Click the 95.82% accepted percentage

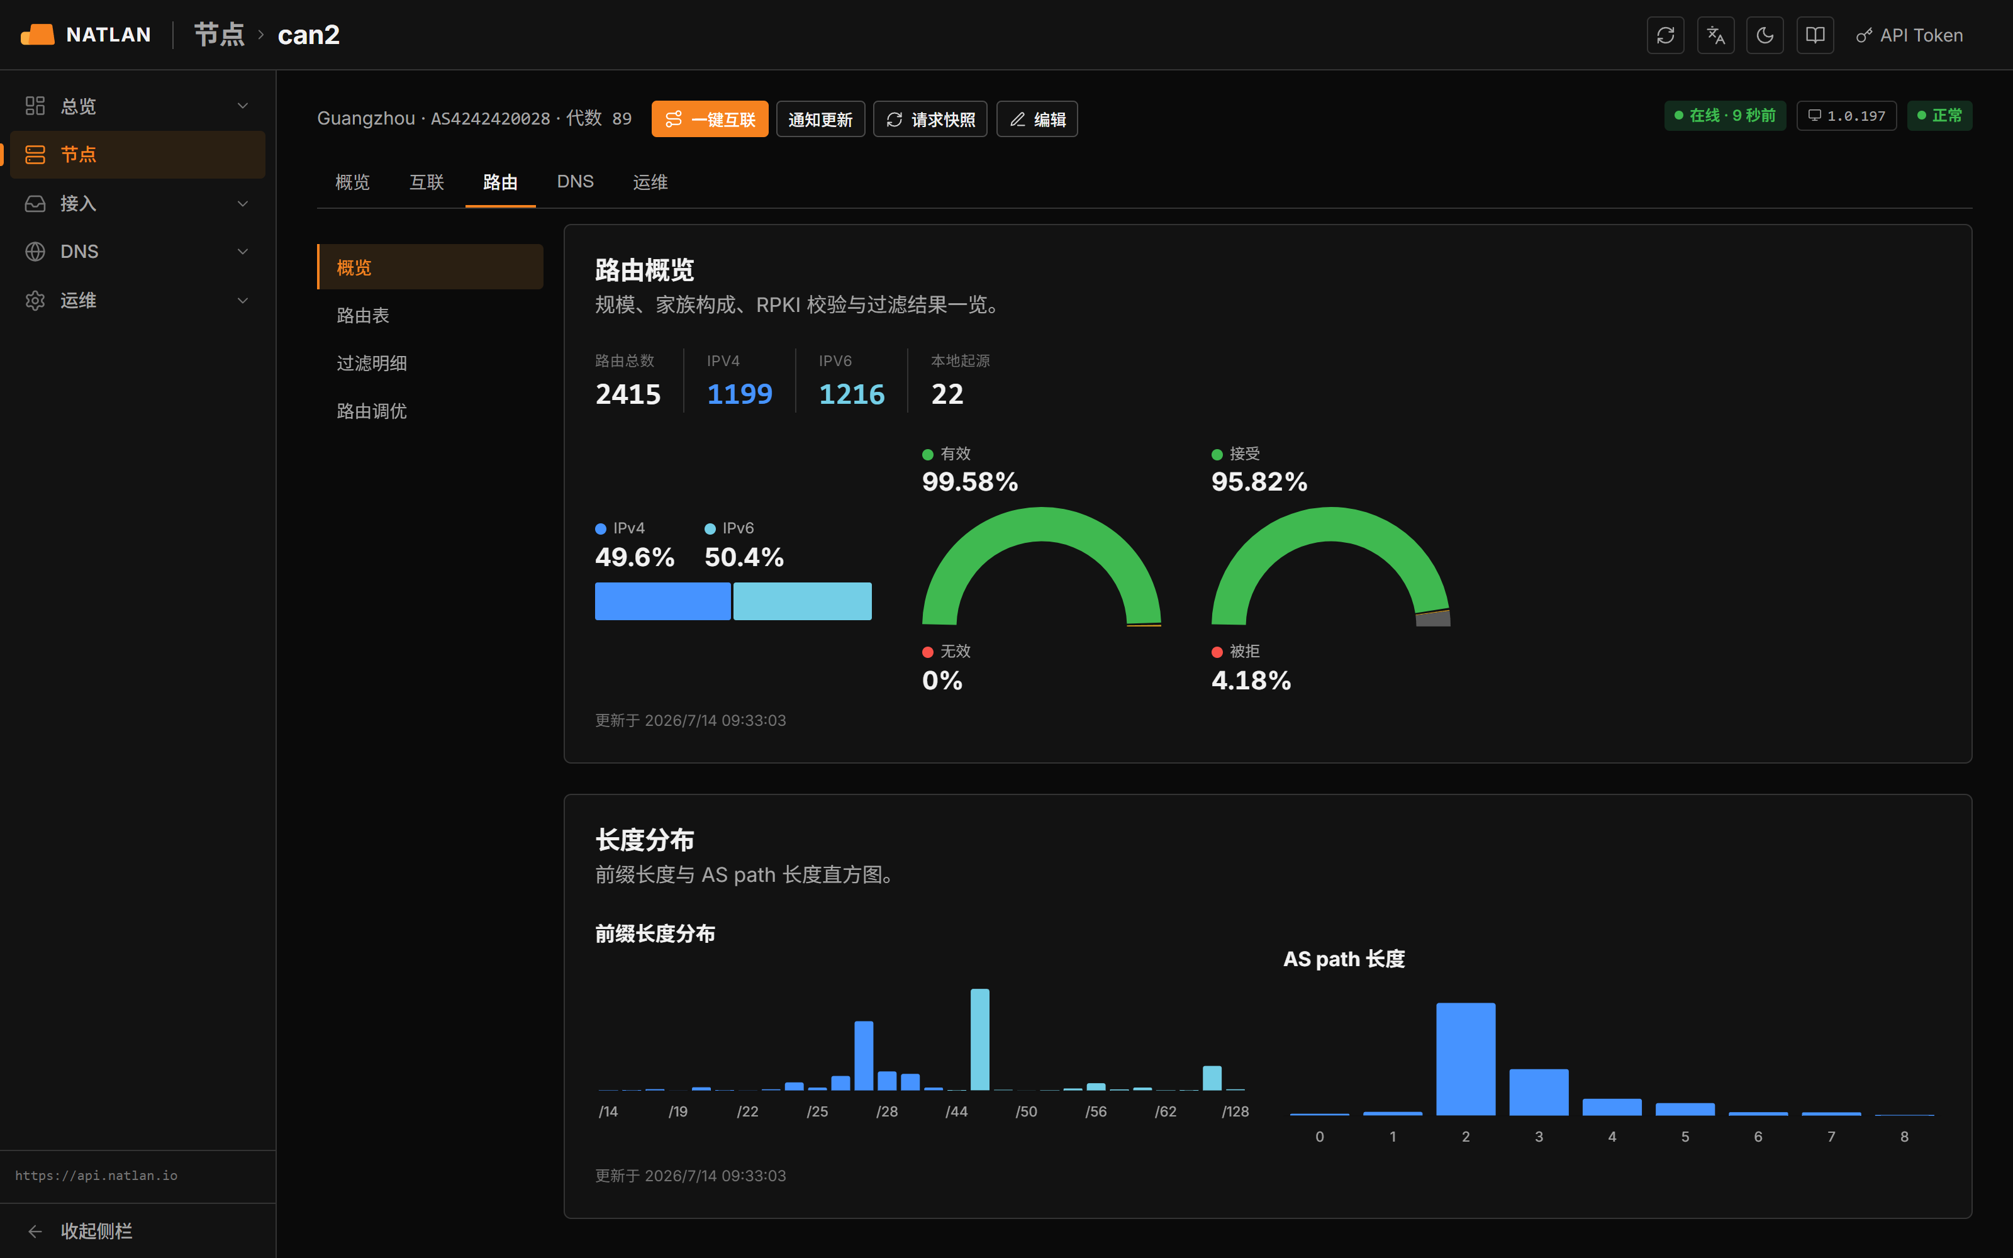pos(1259,482)
